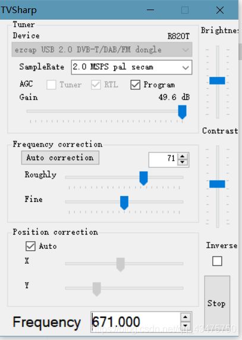Click the Auto correction button
Image resolution: width=242 pixels, height=340 pixels.
(60, 158)
